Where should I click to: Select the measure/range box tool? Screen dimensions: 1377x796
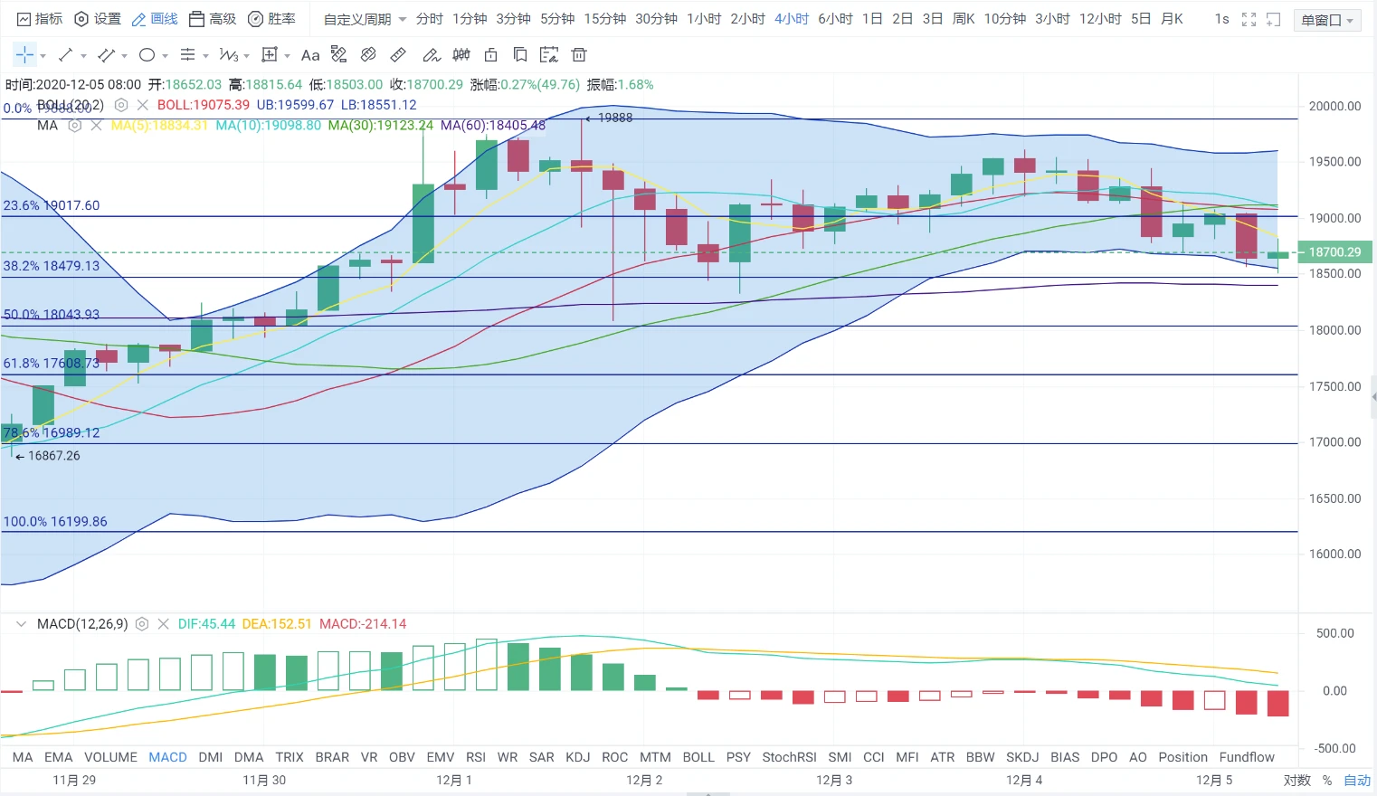coord(269,55)
